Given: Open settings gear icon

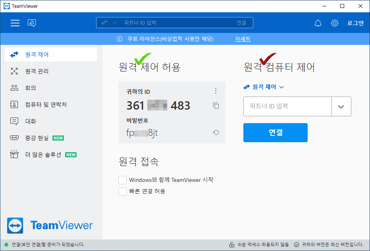Looking at the screenshot, I should (335, 23).
